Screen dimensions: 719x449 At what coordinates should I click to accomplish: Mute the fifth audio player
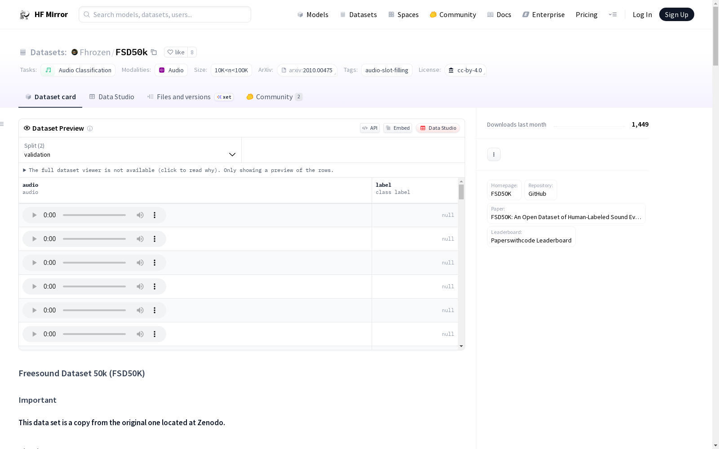(140, 310)
